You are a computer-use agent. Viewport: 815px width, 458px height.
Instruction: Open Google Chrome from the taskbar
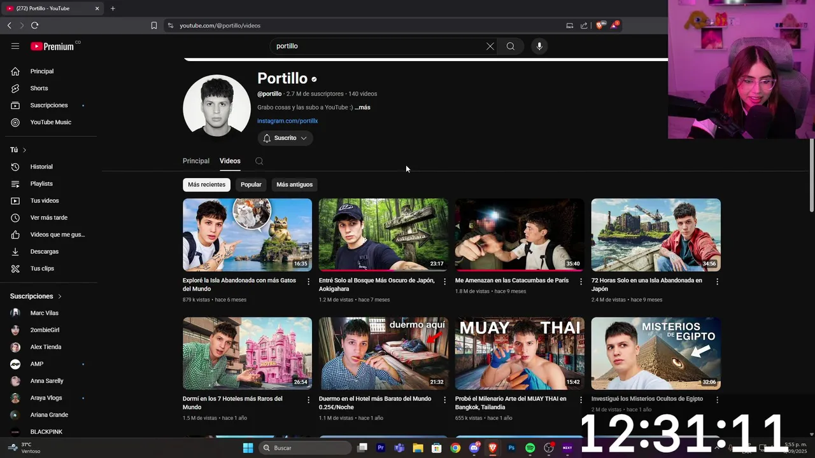[x=455, y=448]
